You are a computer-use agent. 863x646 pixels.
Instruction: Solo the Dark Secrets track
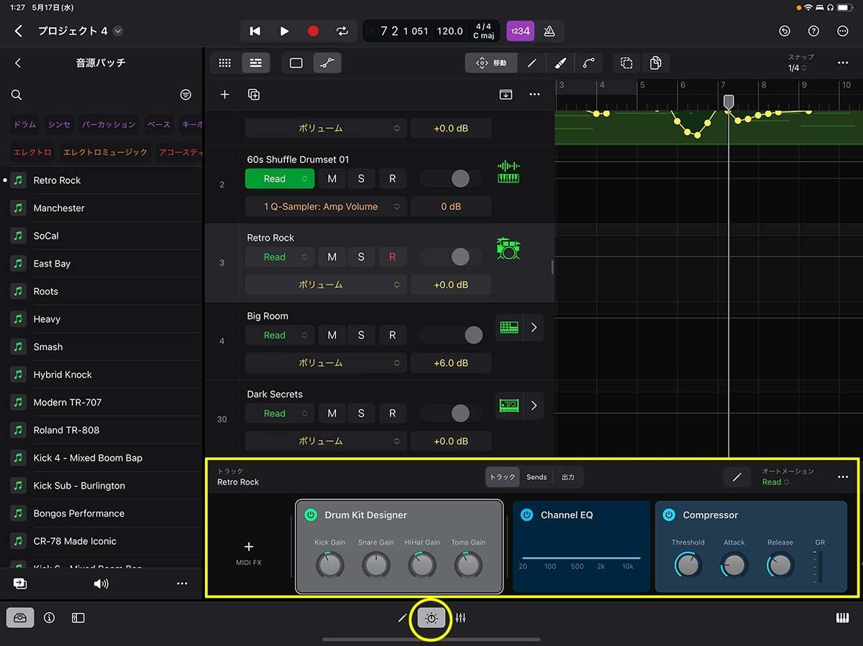361,414
